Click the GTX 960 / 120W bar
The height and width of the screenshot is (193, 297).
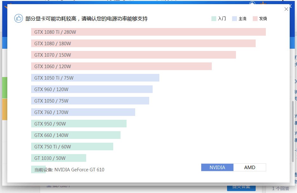point(92,89)
